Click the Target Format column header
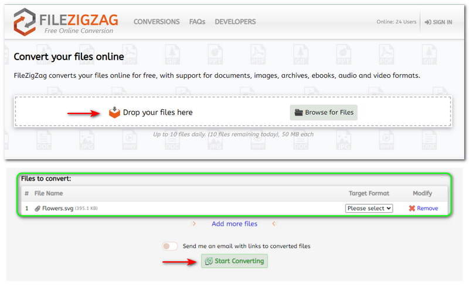Image resolution: width=469 pixels, height=290 pixels. [369, 194]
